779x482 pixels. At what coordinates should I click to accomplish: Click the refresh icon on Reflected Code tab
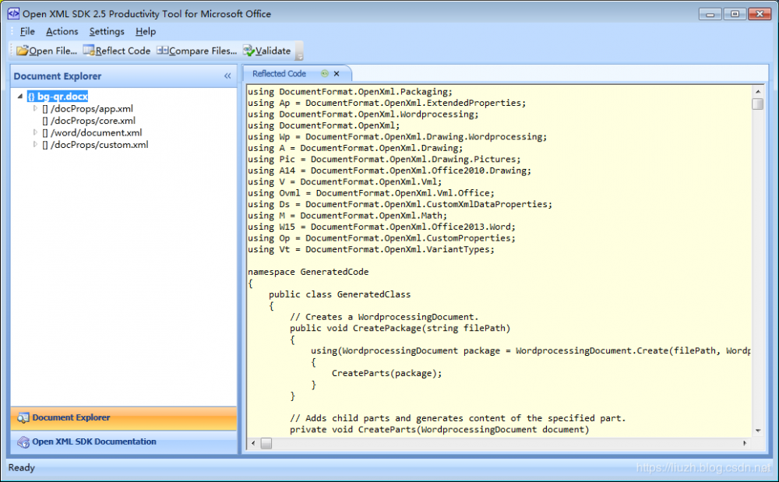pos(324,73)
